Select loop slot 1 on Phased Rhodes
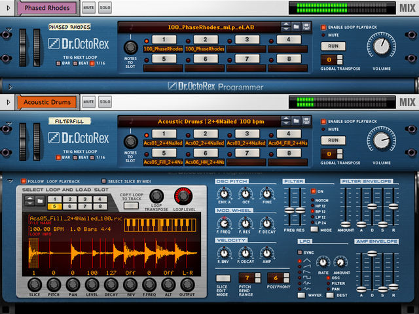The image size is (419, 314). point(164,39)
